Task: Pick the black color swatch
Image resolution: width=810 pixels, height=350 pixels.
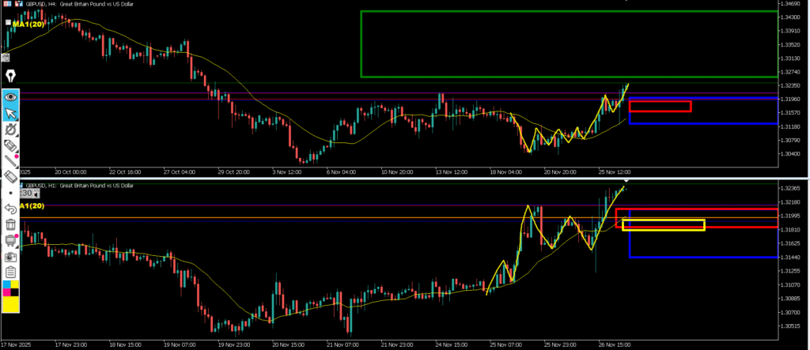Action: click(x=15, y=292)
